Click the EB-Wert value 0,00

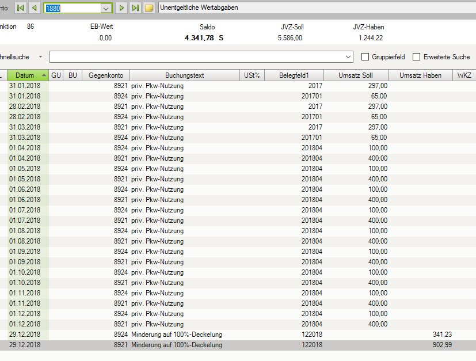click(x=105, y=38)
